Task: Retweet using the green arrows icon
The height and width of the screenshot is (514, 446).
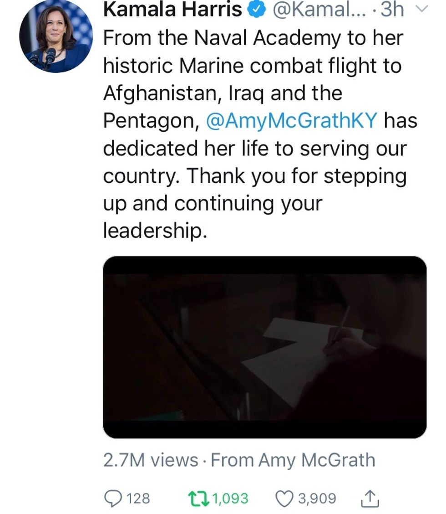Action: pos(199,498)
